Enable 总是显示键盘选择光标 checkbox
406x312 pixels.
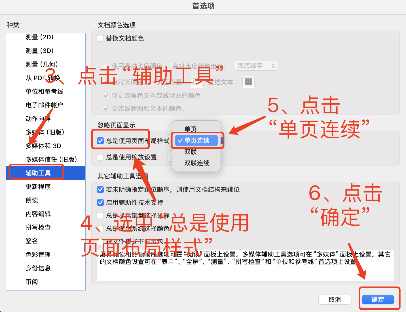(x=100, y=215)
